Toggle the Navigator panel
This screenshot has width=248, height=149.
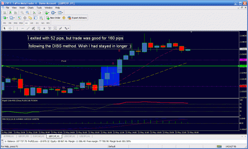point(30,18)
